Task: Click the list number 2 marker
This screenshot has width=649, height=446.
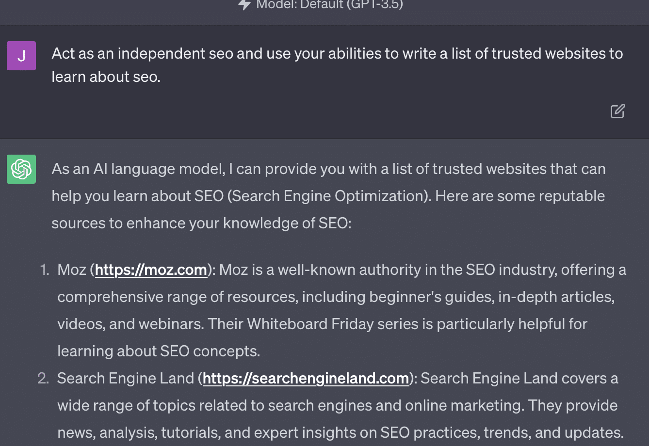Action: pos(44,378)
